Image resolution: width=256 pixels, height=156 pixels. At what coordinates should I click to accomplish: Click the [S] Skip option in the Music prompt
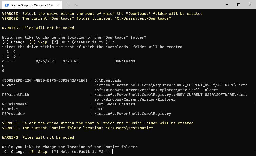pos(38,152)
